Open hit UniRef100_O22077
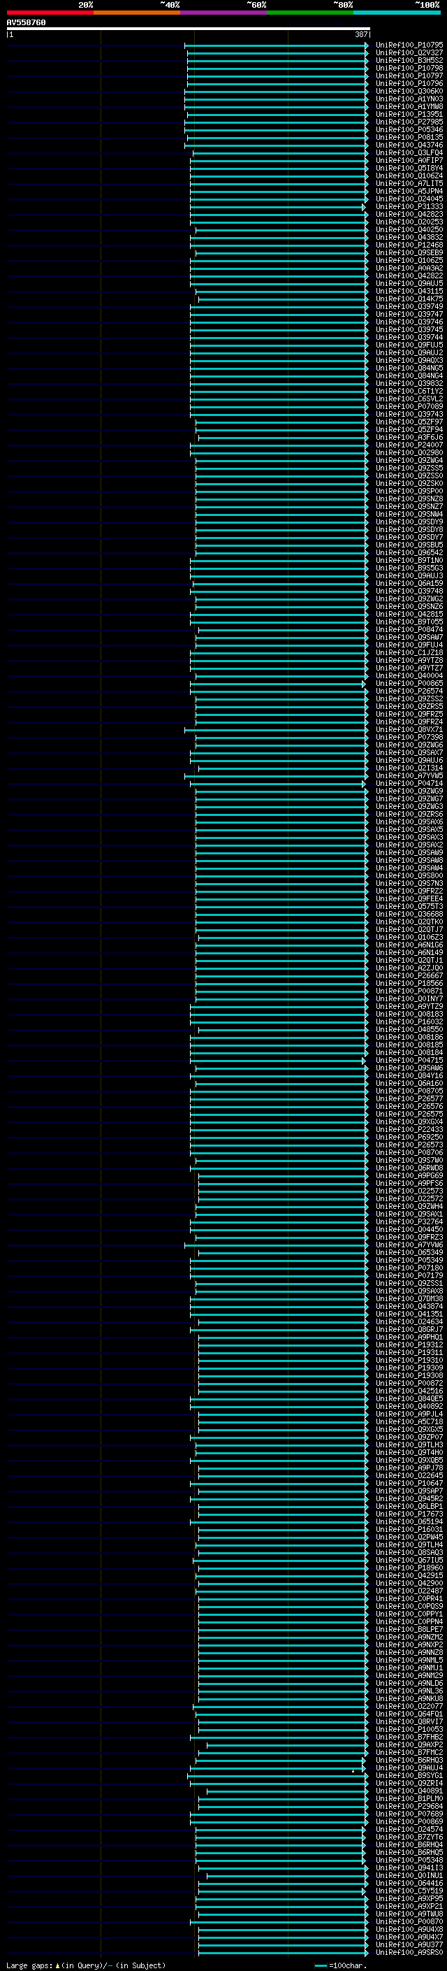This screenshot has height=1971, width=447. tap(409, 1706)
